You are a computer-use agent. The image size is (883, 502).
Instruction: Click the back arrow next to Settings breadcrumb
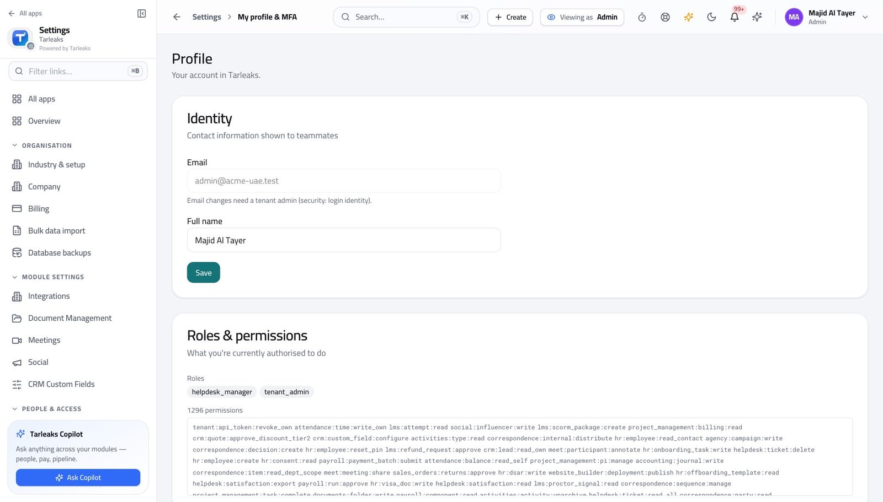pos(177,17)
